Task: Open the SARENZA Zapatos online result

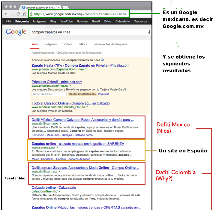Action: pyautogui.click(x=78, y=144)
